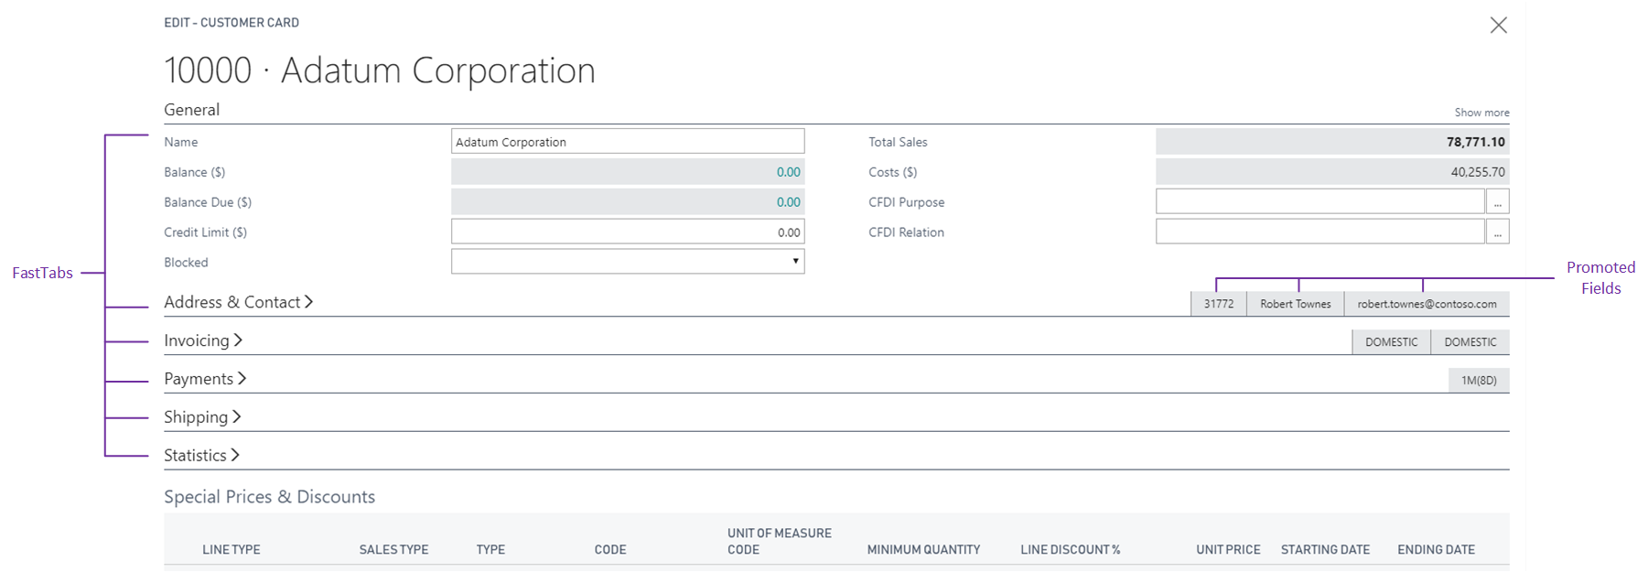Sort by MINIMUM QUANTITY column header

[x=923, y=550]
